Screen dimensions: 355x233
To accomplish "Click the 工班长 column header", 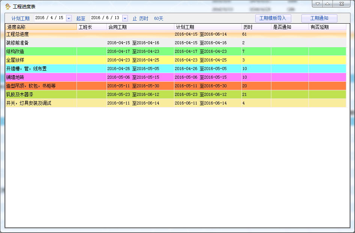I will pyautogui.click(x=91, y=27).
